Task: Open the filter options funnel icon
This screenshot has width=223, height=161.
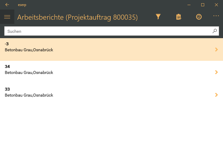Action: pyautogui.click(x=158, y=17)
